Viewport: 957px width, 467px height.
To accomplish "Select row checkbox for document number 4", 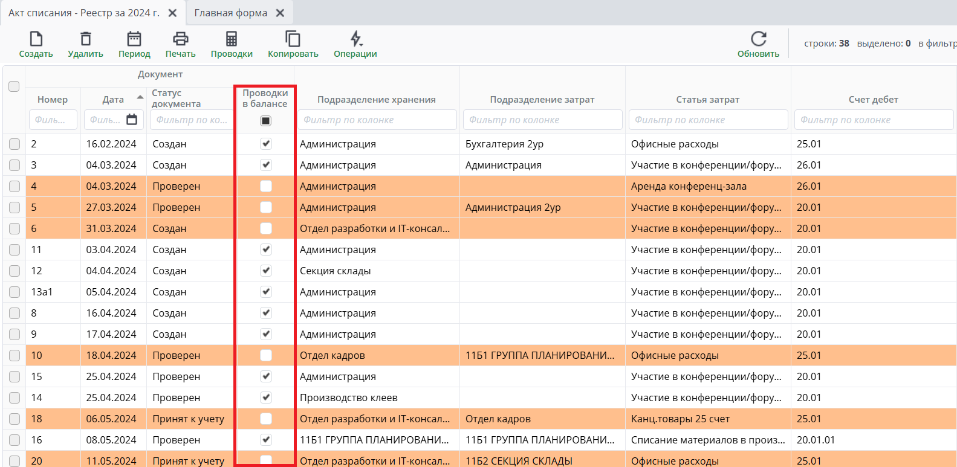I will coord(15,186).
